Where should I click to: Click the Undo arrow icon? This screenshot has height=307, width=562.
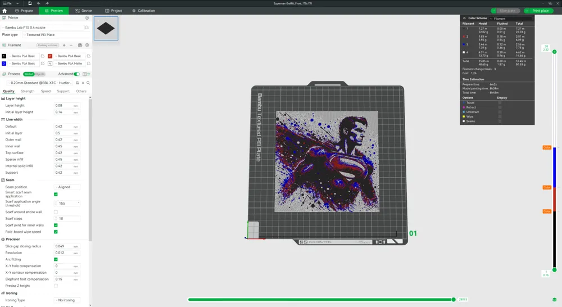click(x=39, y=3)
